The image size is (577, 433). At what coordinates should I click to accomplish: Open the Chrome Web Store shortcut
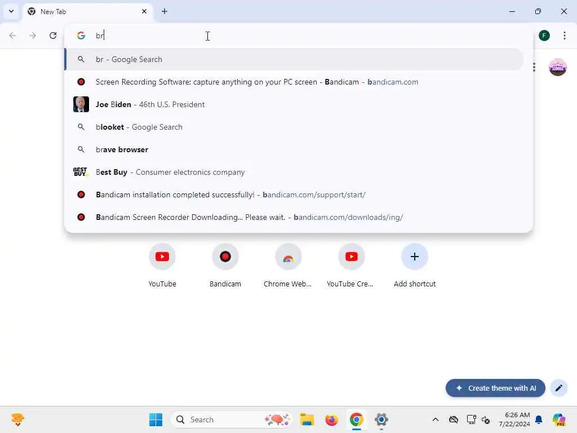288,266
